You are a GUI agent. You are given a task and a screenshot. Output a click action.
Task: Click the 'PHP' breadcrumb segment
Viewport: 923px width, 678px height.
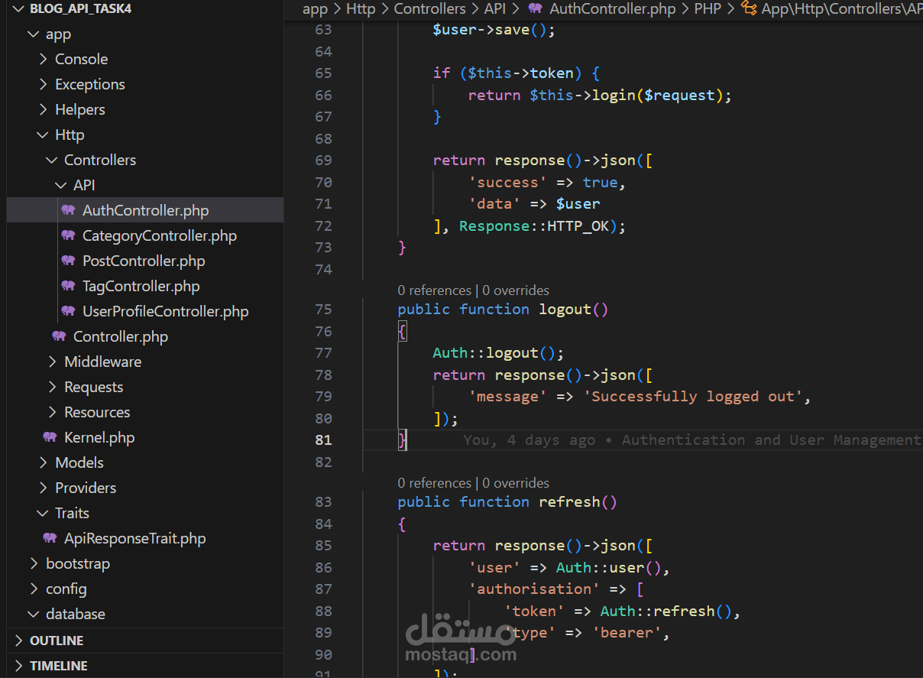coord(708,9)
